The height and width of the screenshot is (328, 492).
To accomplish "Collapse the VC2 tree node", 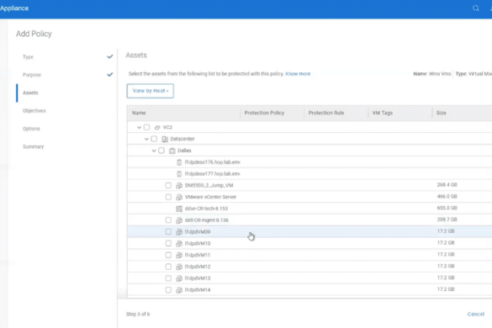I will pos(139,128).
